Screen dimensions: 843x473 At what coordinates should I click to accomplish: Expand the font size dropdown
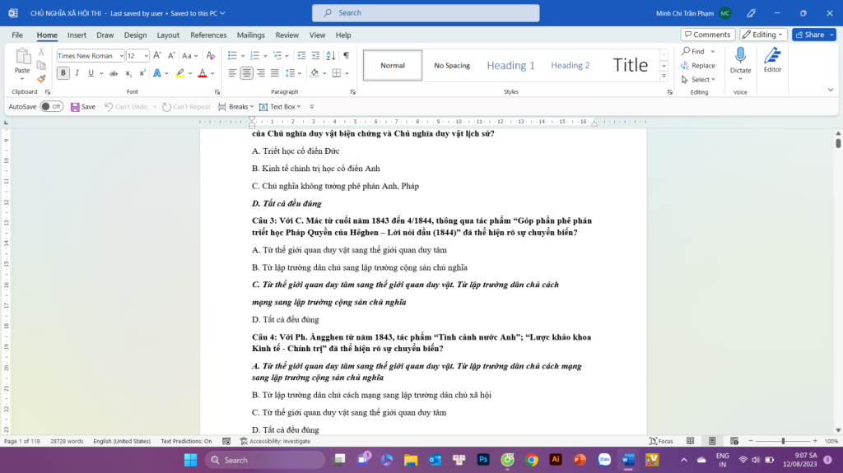click(x=146, y=56)
